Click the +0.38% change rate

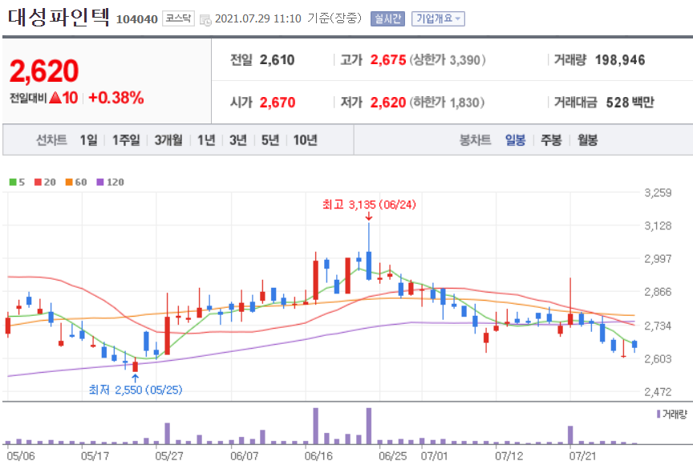[116, 98]
